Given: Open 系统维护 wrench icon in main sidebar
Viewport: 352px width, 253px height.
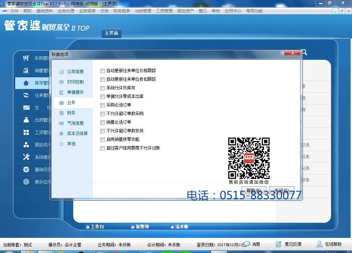Looking at the screenshot, I should (x=26, y=157).
